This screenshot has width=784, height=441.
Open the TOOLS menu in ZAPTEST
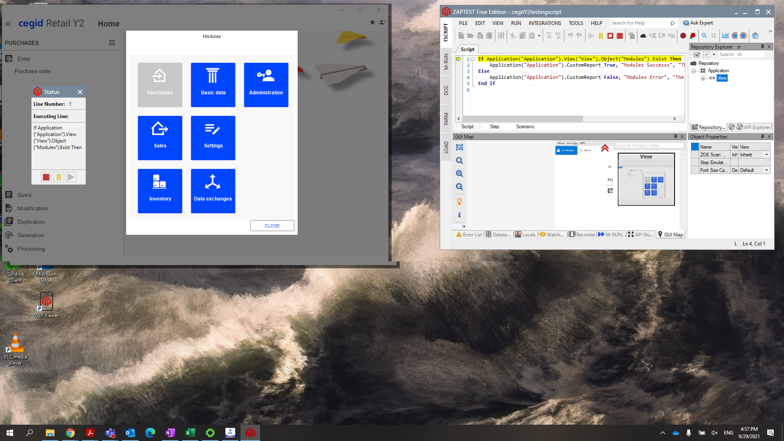(x=576, y=23)
